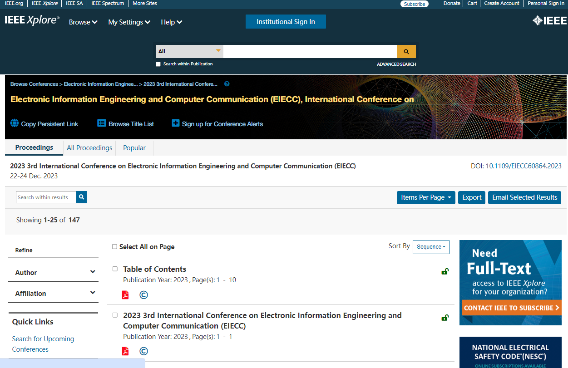Expand the Affiliation refine filter
This screenshot has width=568, height=368.
point(54,293)
